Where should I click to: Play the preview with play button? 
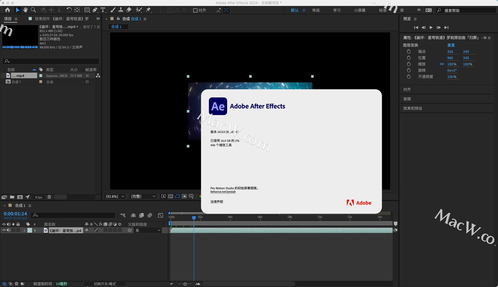pyautogui.click(x=431, y=27)
